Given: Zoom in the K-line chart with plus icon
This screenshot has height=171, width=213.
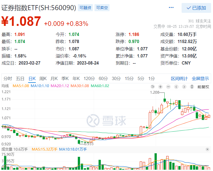Looking at the screenshot, I should point(160,87).
